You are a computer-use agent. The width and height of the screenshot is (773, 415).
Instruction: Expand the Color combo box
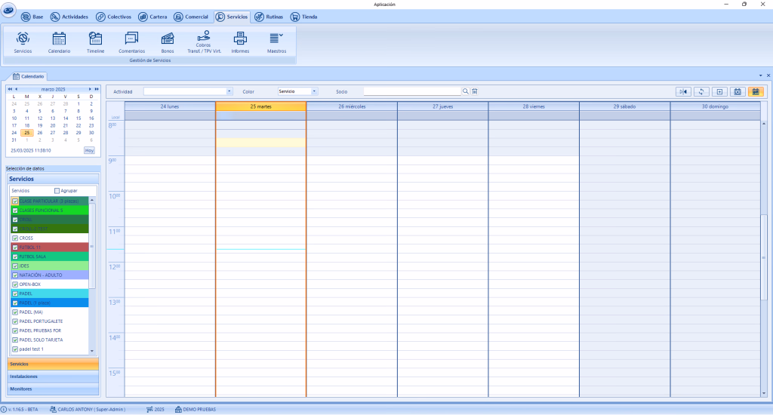point(315,91)
